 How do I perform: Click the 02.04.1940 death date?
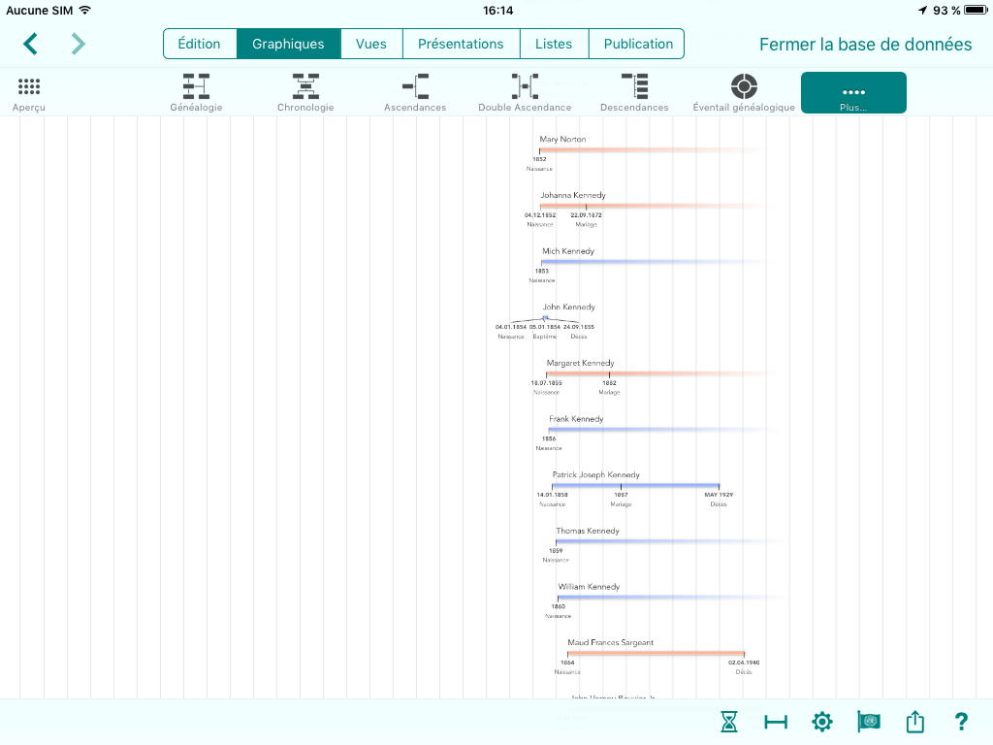click(744, 663)
